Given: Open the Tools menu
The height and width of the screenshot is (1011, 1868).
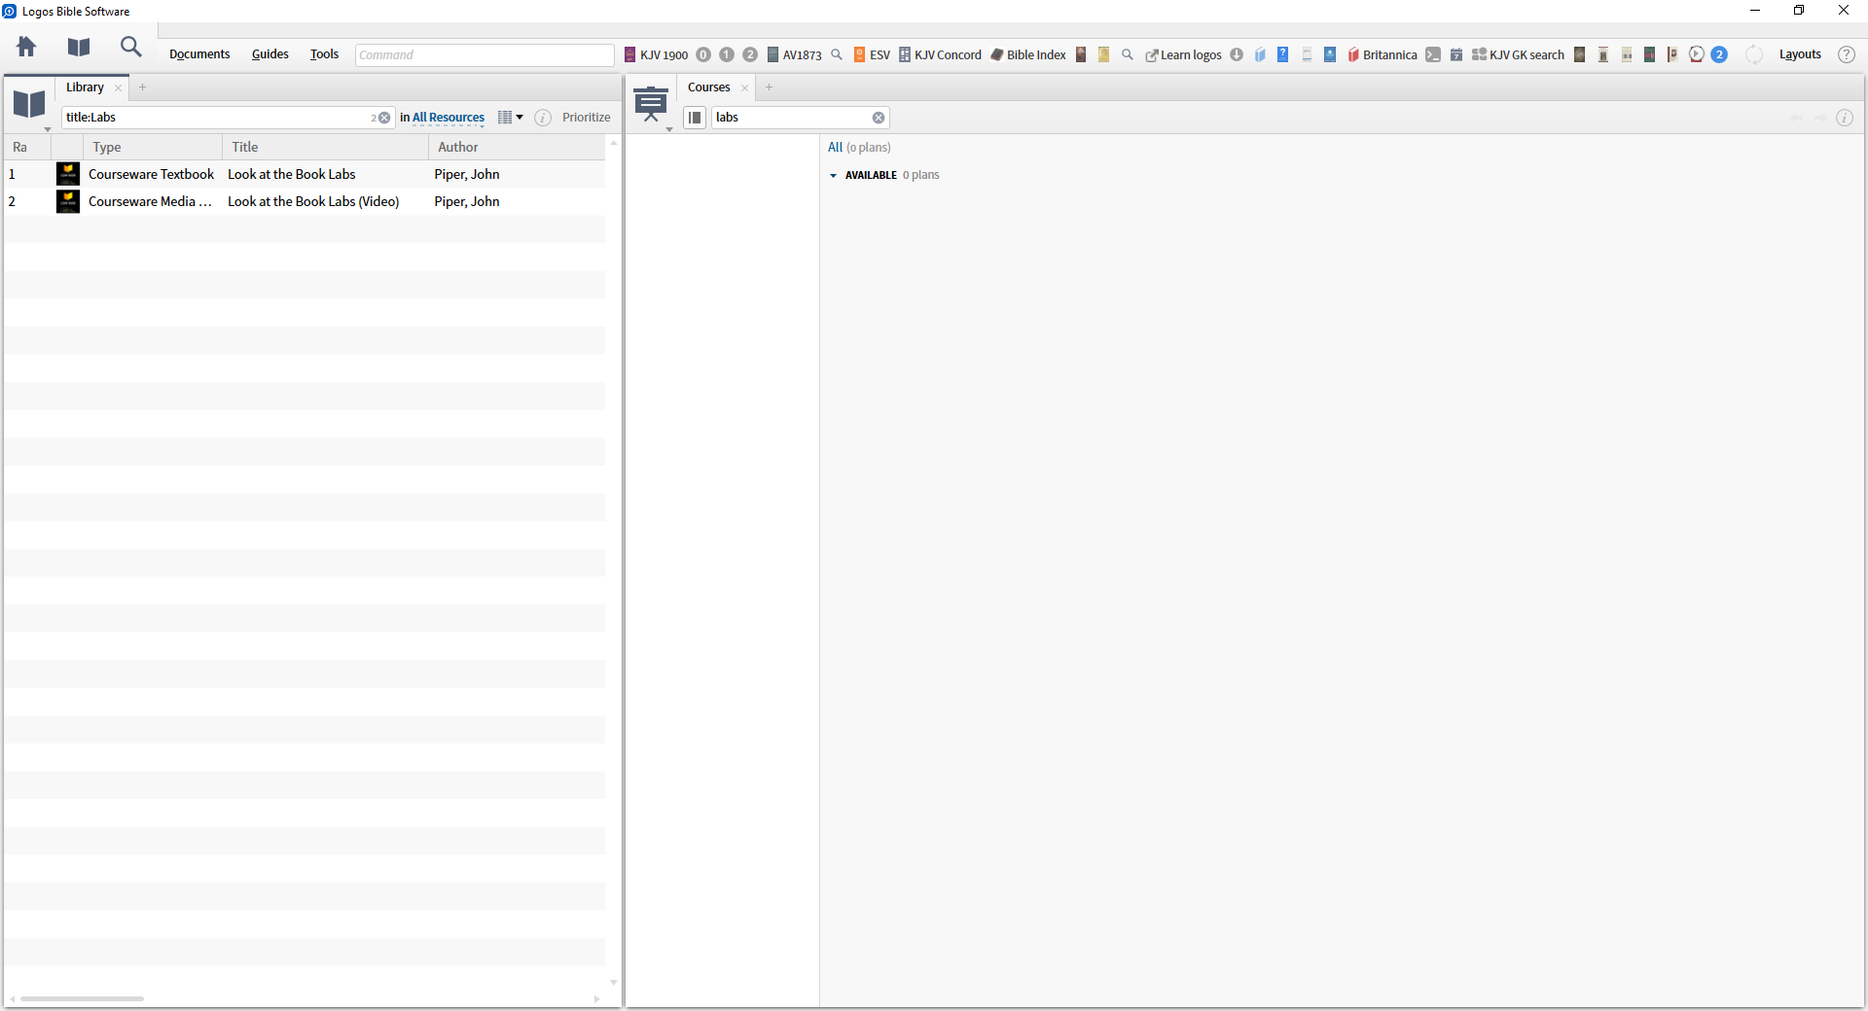Looking at the screenshot, I should [324, 54].
